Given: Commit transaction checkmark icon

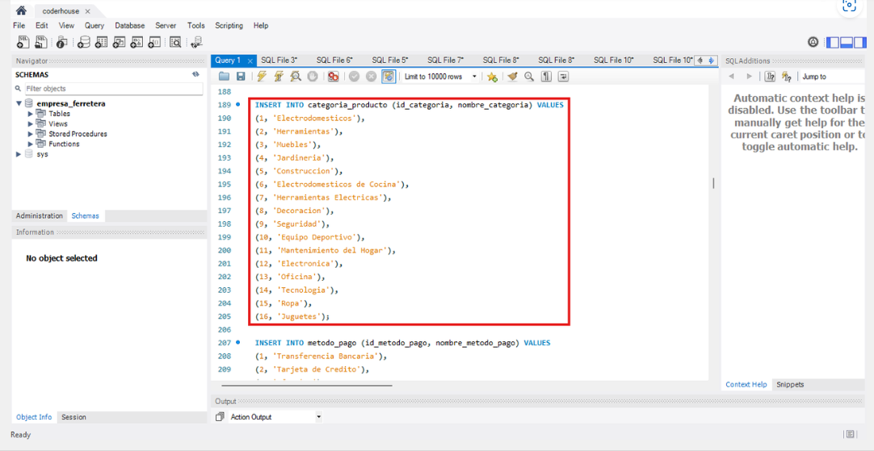Looking at the screenshot, I should (x=354, y=77).
